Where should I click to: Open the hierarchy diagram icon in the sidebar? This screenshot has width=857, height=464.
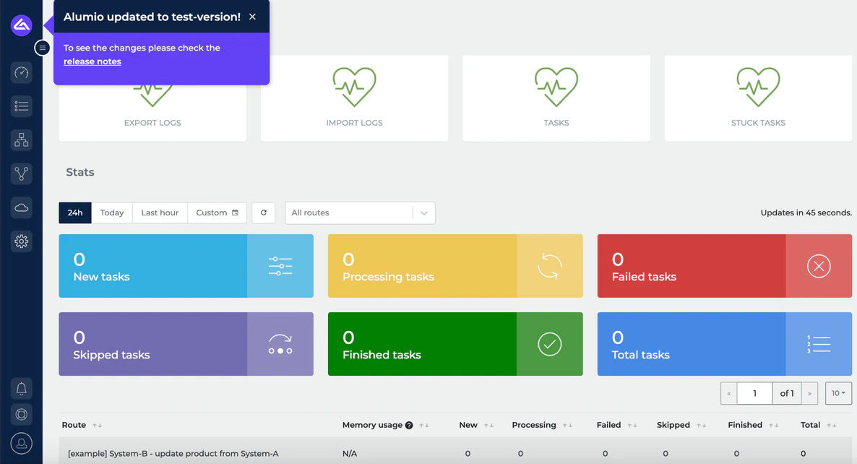point(21,140)
